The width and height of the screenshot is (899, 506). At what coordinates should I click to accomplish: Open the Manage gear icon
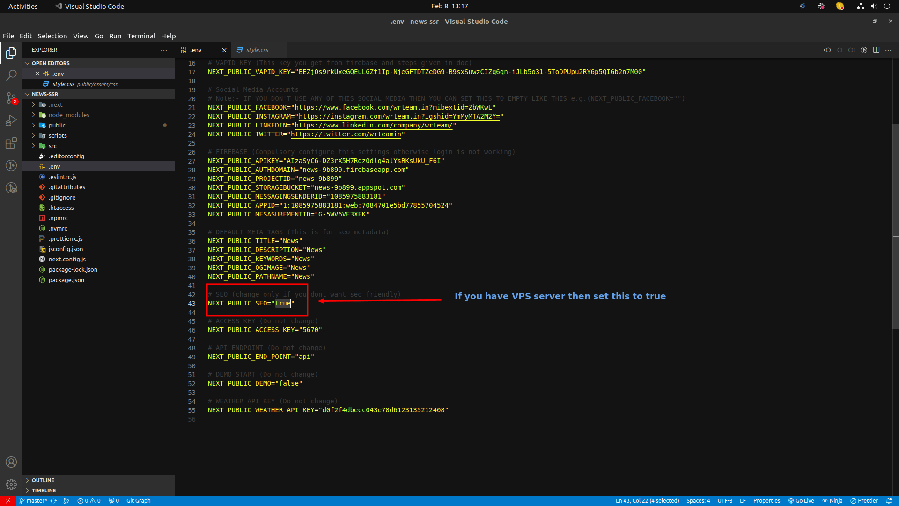pyautogui.click(x=11, y=484)
